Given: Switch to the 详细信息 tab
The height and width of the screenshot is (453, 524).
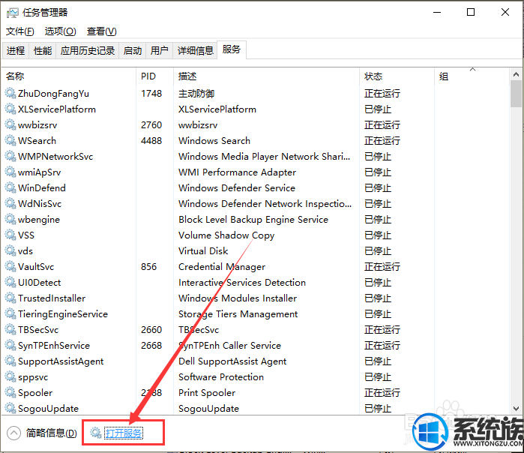Looking at the screenshot, I should (195, 51).
